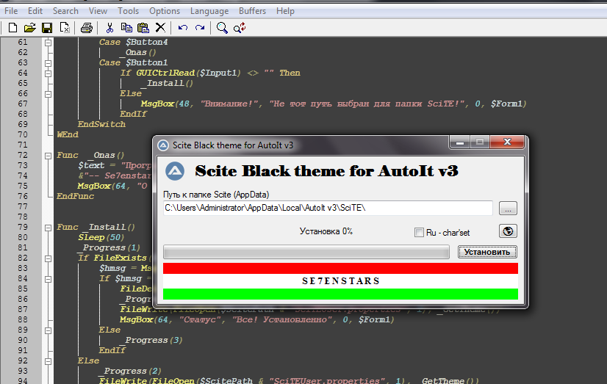
Task: Collapse the Func _Onas fold at line 72
Action: click(49, 156)
